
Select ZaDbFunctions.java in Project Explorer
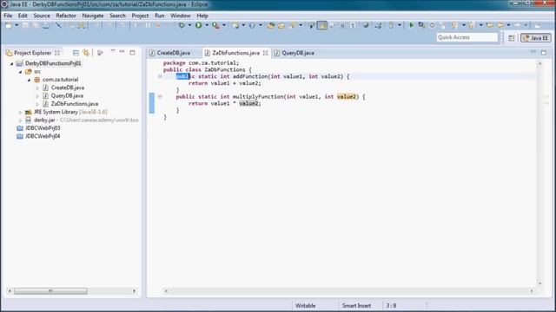point(75,104)
